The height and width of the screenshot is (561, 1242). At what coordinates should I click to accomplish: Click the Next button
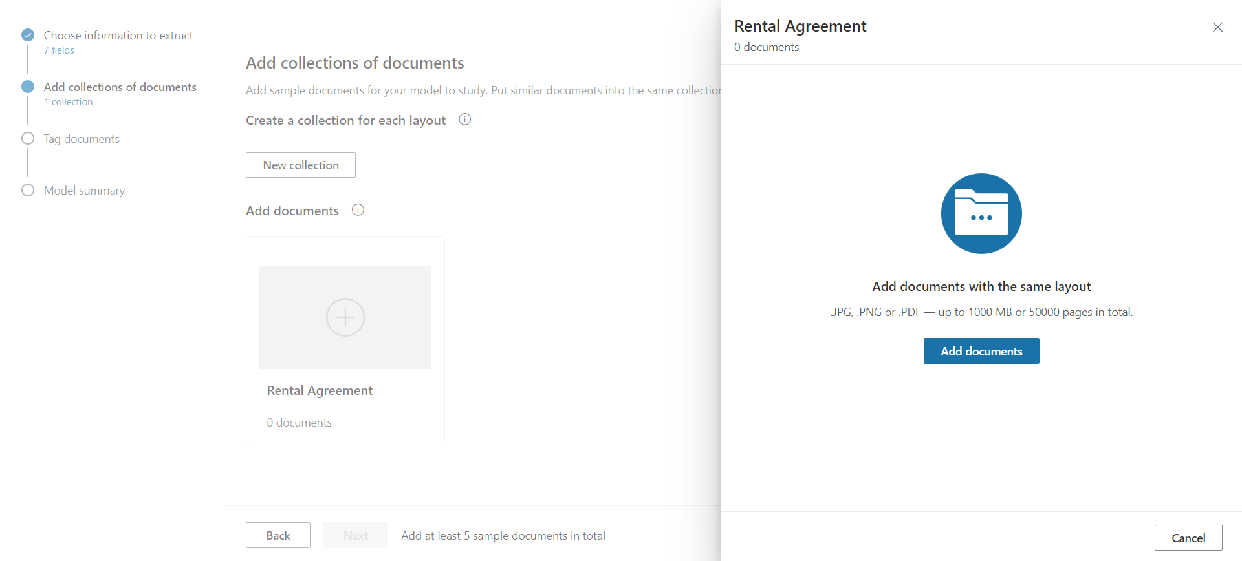(356, 535)
